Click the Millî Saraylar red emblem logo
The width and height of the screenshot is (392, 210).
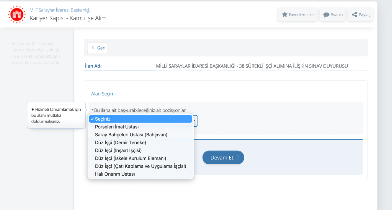click(x=17, y=15)
